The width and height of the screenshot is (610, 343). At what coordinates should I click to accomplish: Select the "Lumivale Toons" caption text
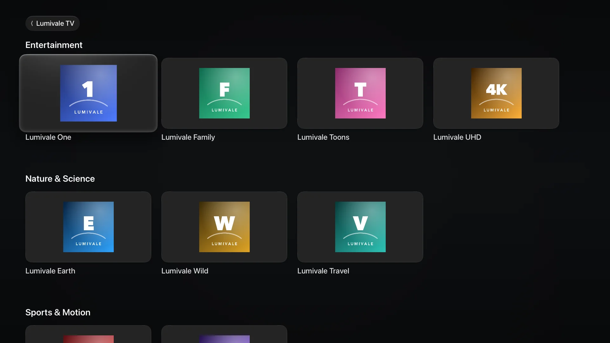click(x=323, y=137)
